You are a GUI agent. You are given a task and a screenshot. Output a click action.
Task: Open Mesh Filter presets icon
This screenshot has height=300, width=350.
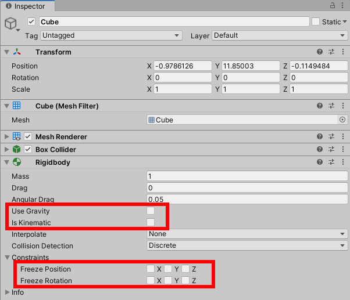(331, 106)
